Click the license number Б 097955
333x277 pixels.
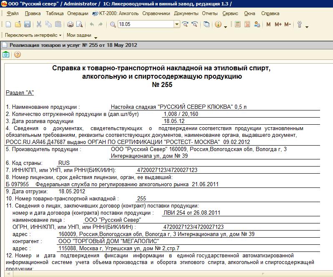point(17,184)
